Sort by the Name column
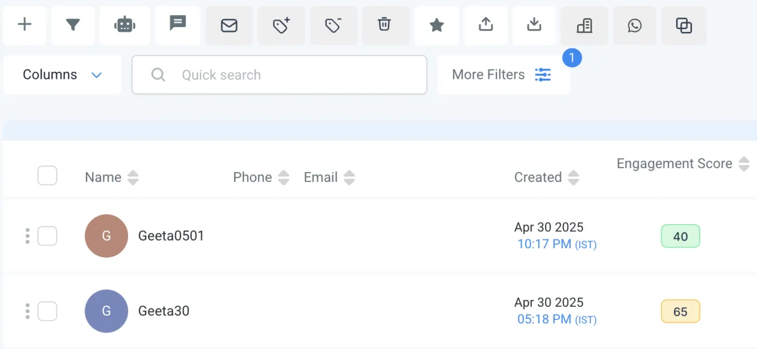The image size is (757, 349). [x=132, y=178]
